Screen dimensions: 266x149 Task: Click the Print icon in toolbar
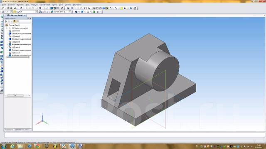tap(15, 8)
